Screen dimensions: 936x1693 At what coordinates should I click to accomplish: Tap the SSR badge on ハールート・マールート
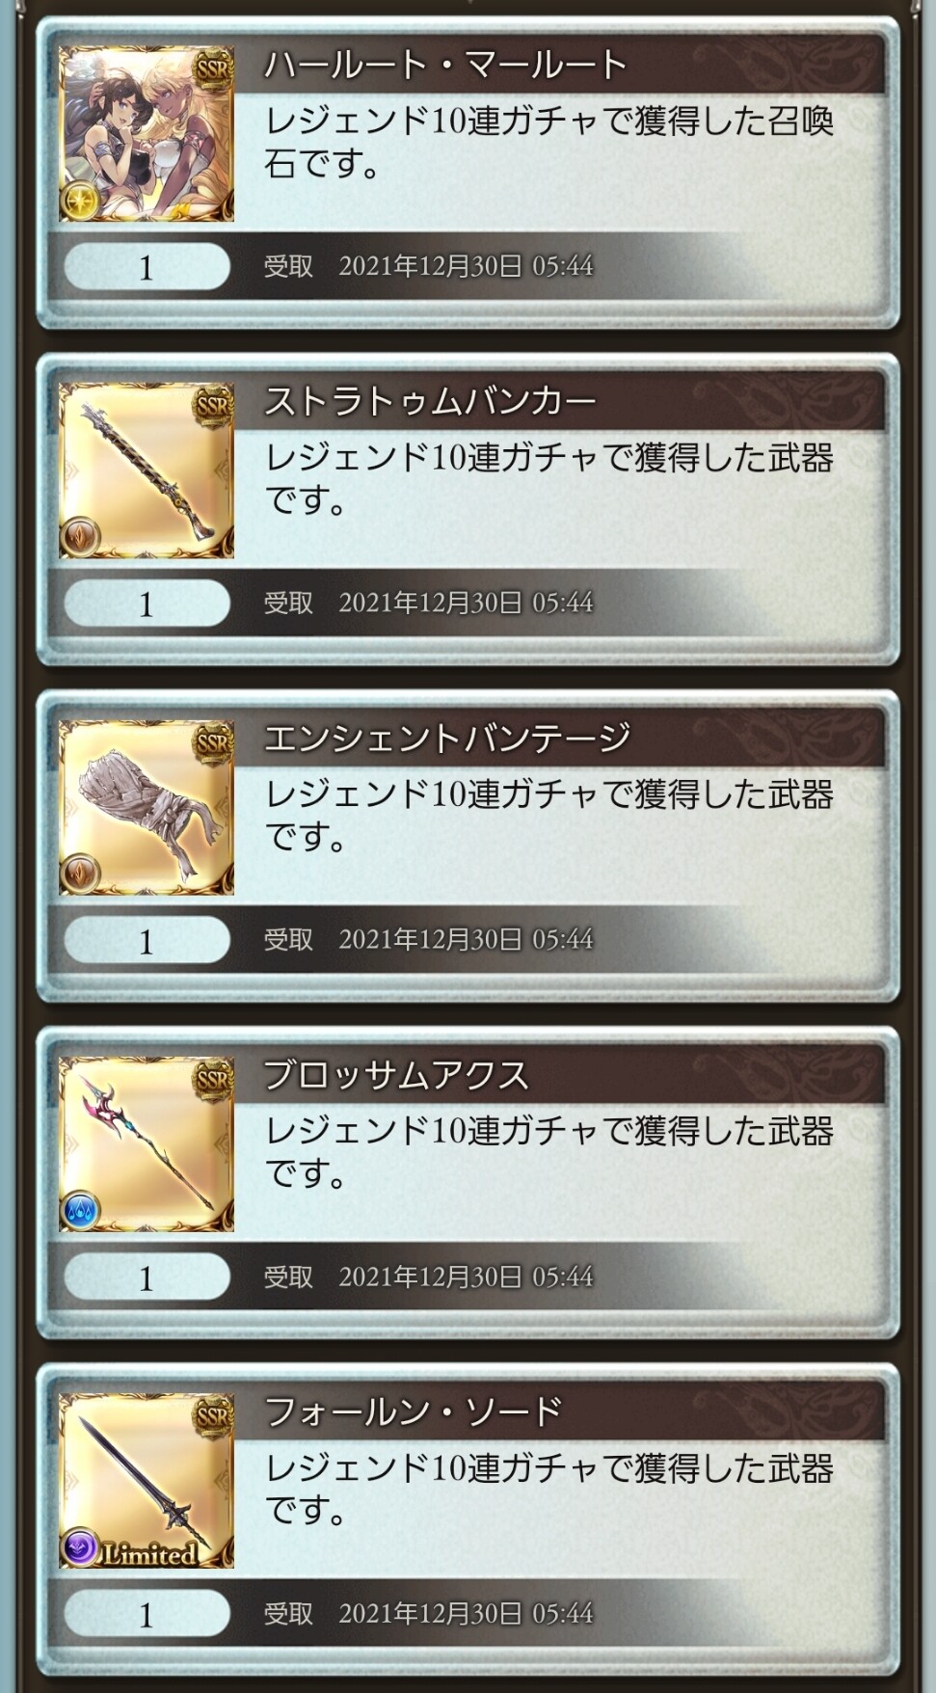(213, 69)
